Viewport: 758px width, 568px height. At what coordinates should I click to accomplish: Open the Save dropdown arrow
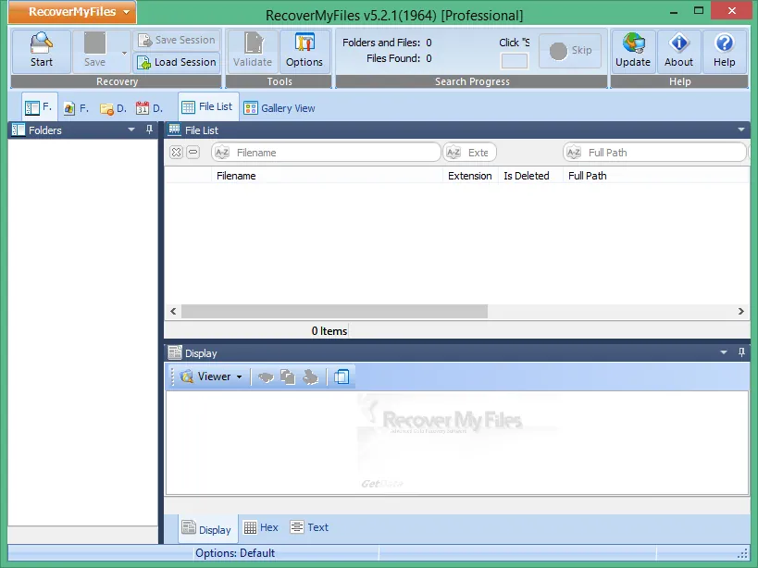click(x=124, y=52)
